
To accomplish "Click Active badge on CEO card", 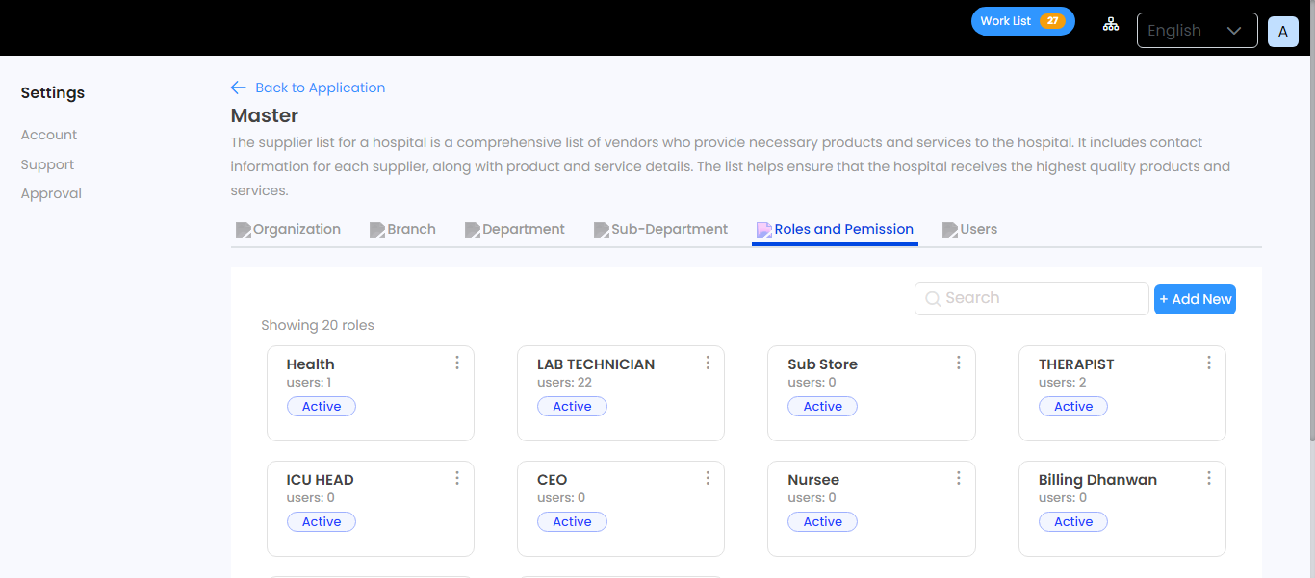I will coord(572,522).
